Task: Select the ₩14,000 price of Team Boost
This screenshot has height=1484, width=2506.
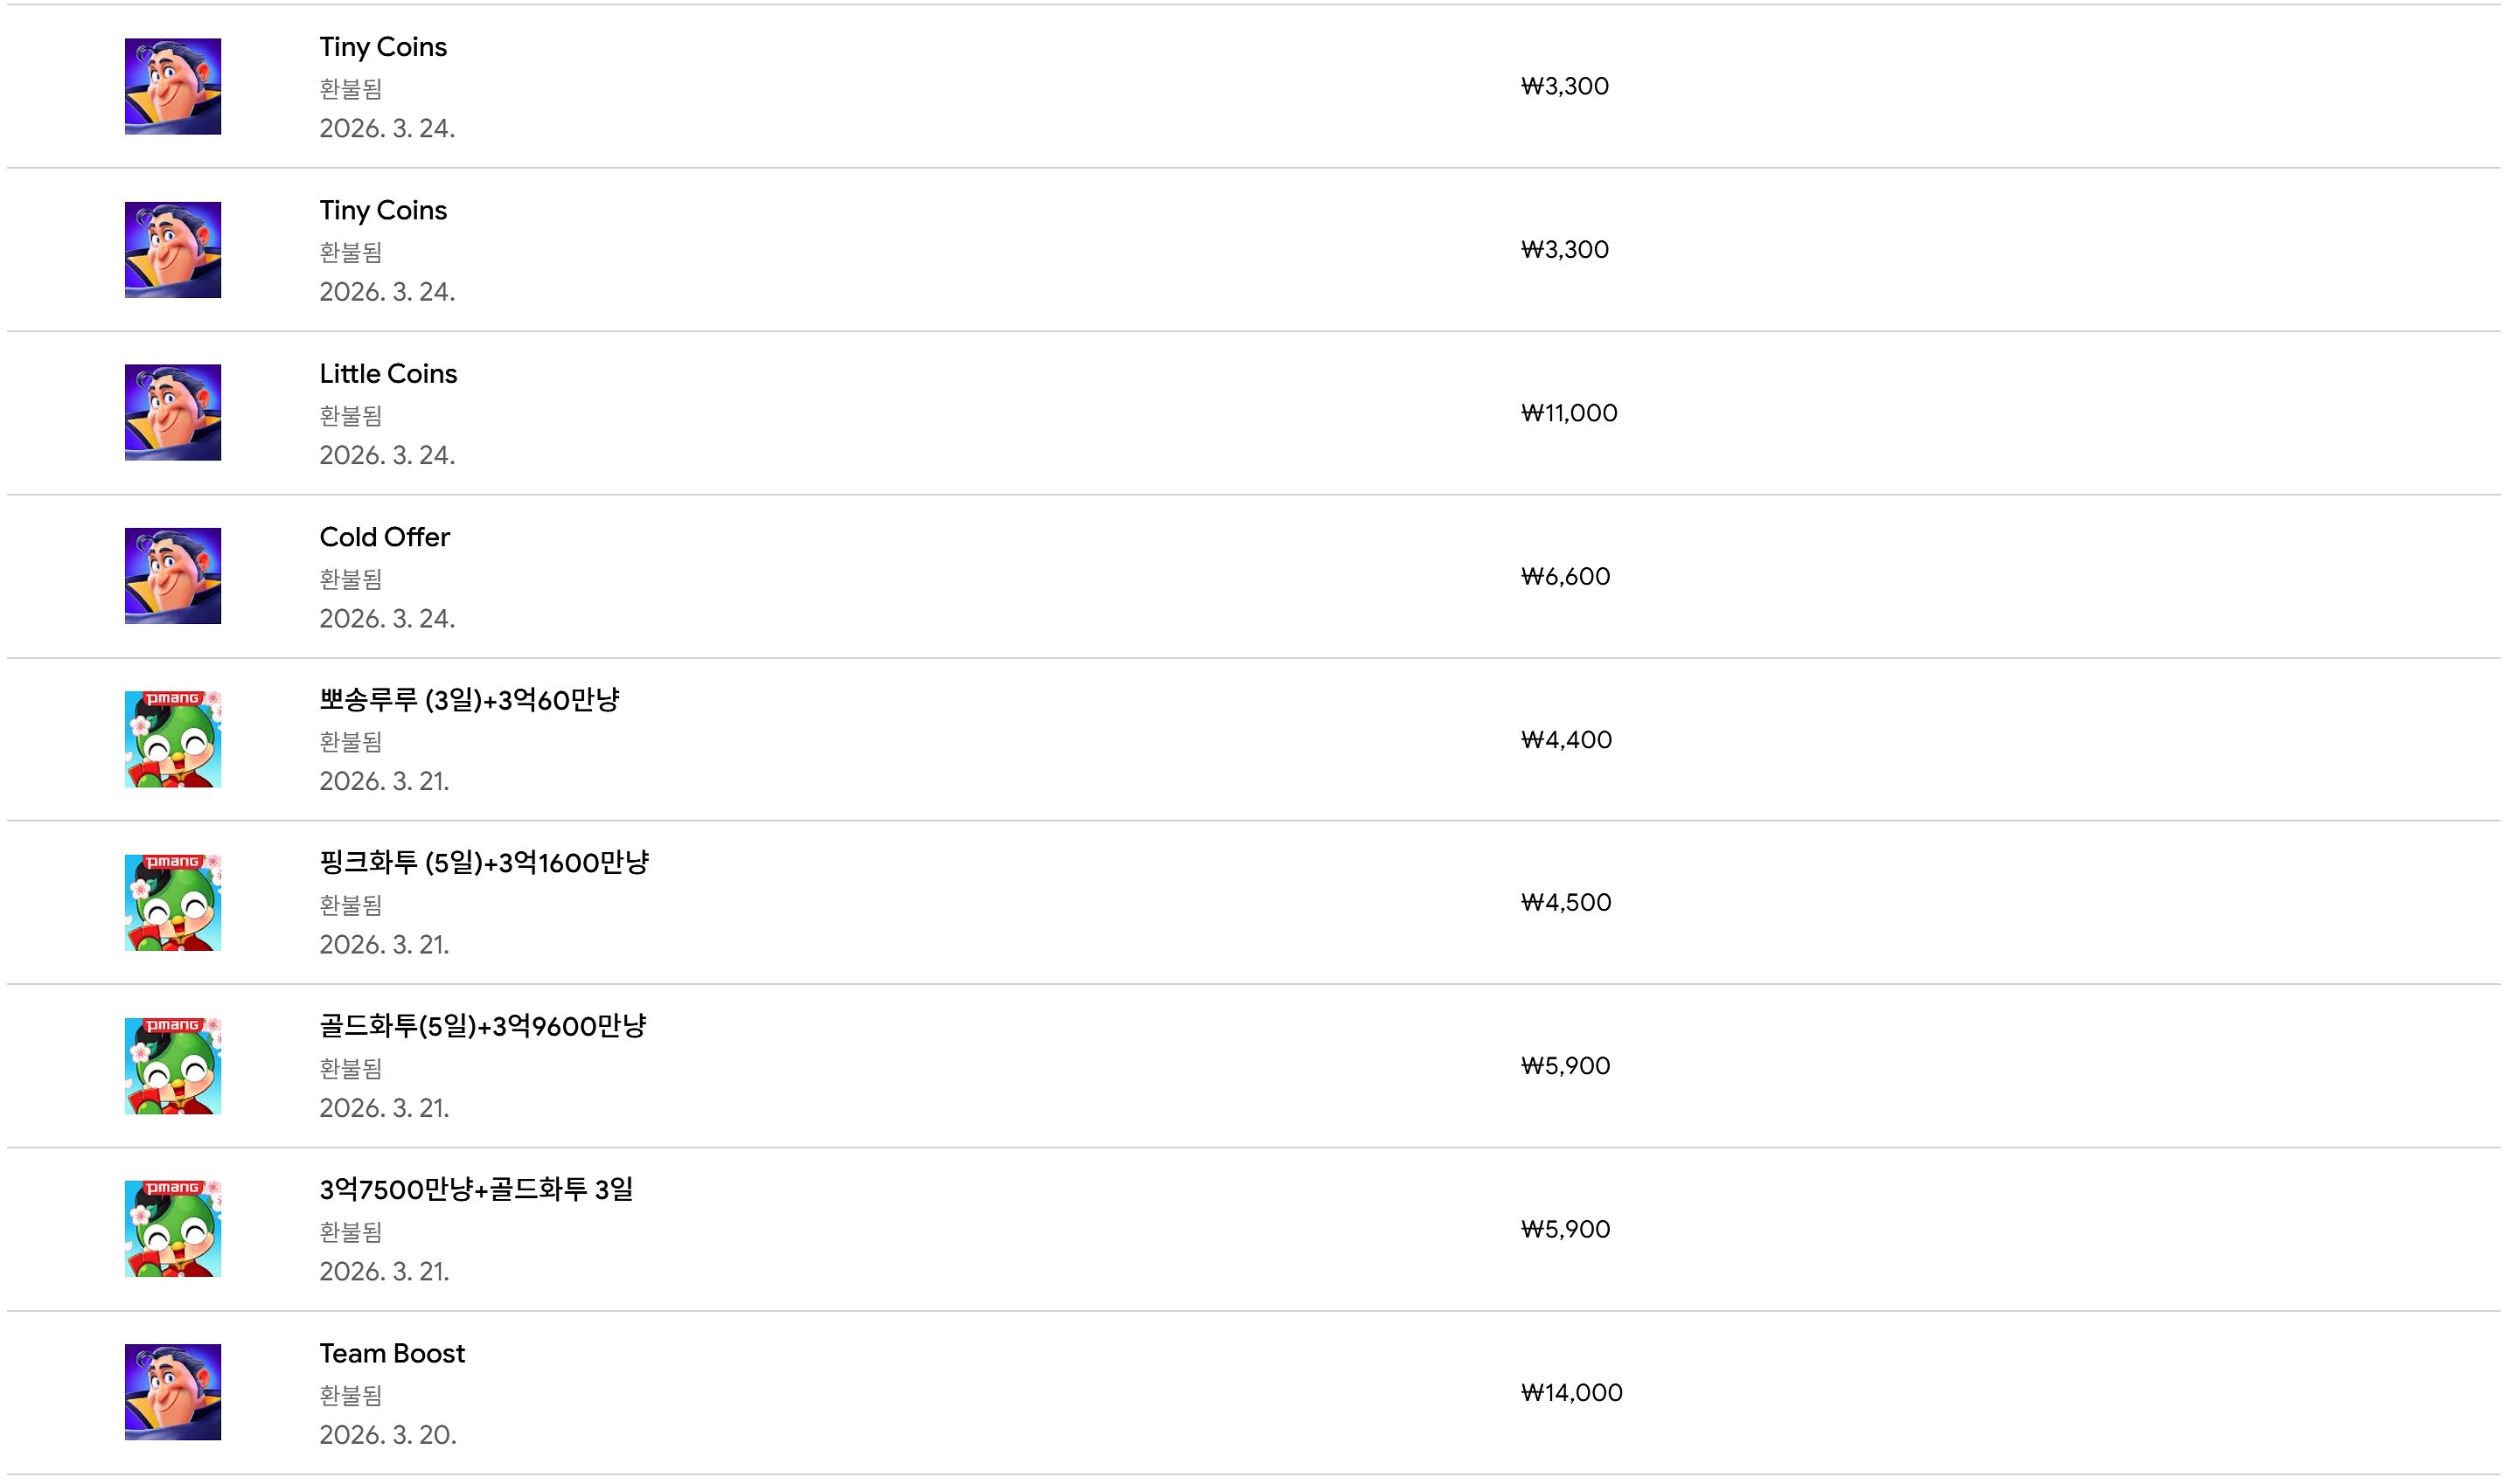Action: [x=1570, y=1392]
